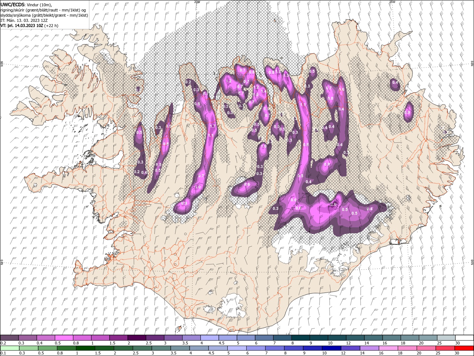Click the navy blue 10 rain swatch
This screenshot has width=474, height=356.
332,348
